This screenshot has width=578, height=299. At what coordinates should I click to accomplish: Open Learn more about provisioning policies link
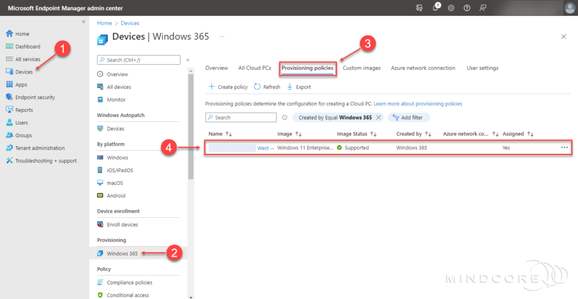point(418,104)
